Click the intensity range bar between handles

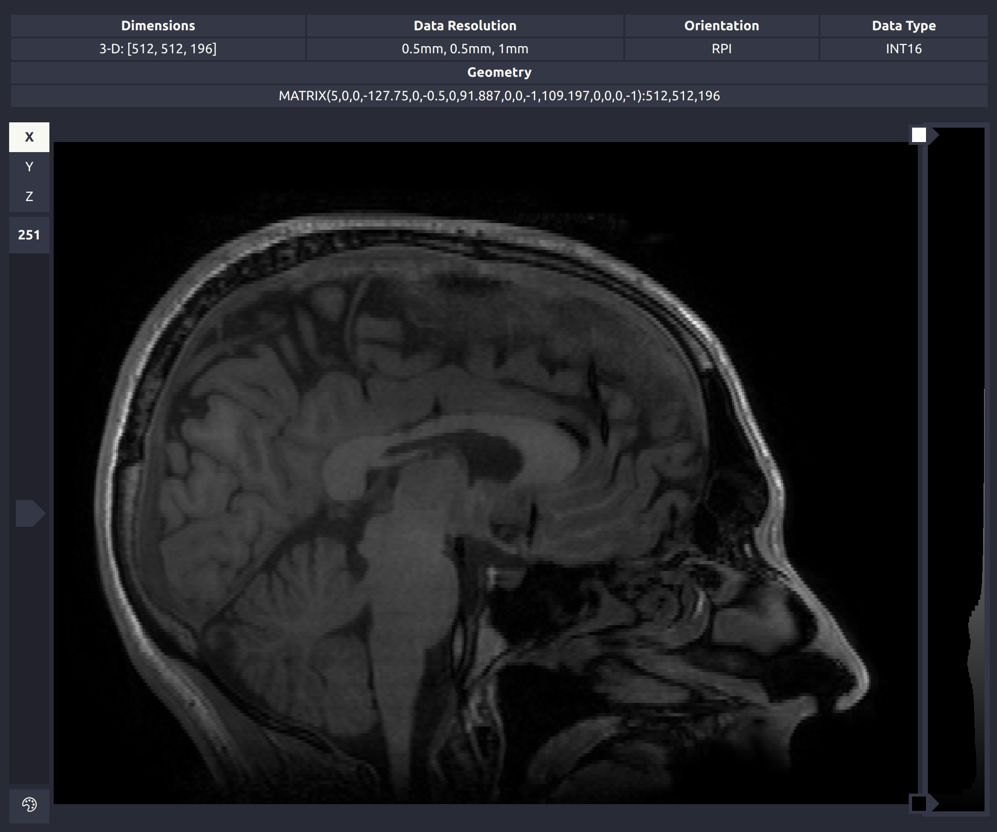(923, 470)
